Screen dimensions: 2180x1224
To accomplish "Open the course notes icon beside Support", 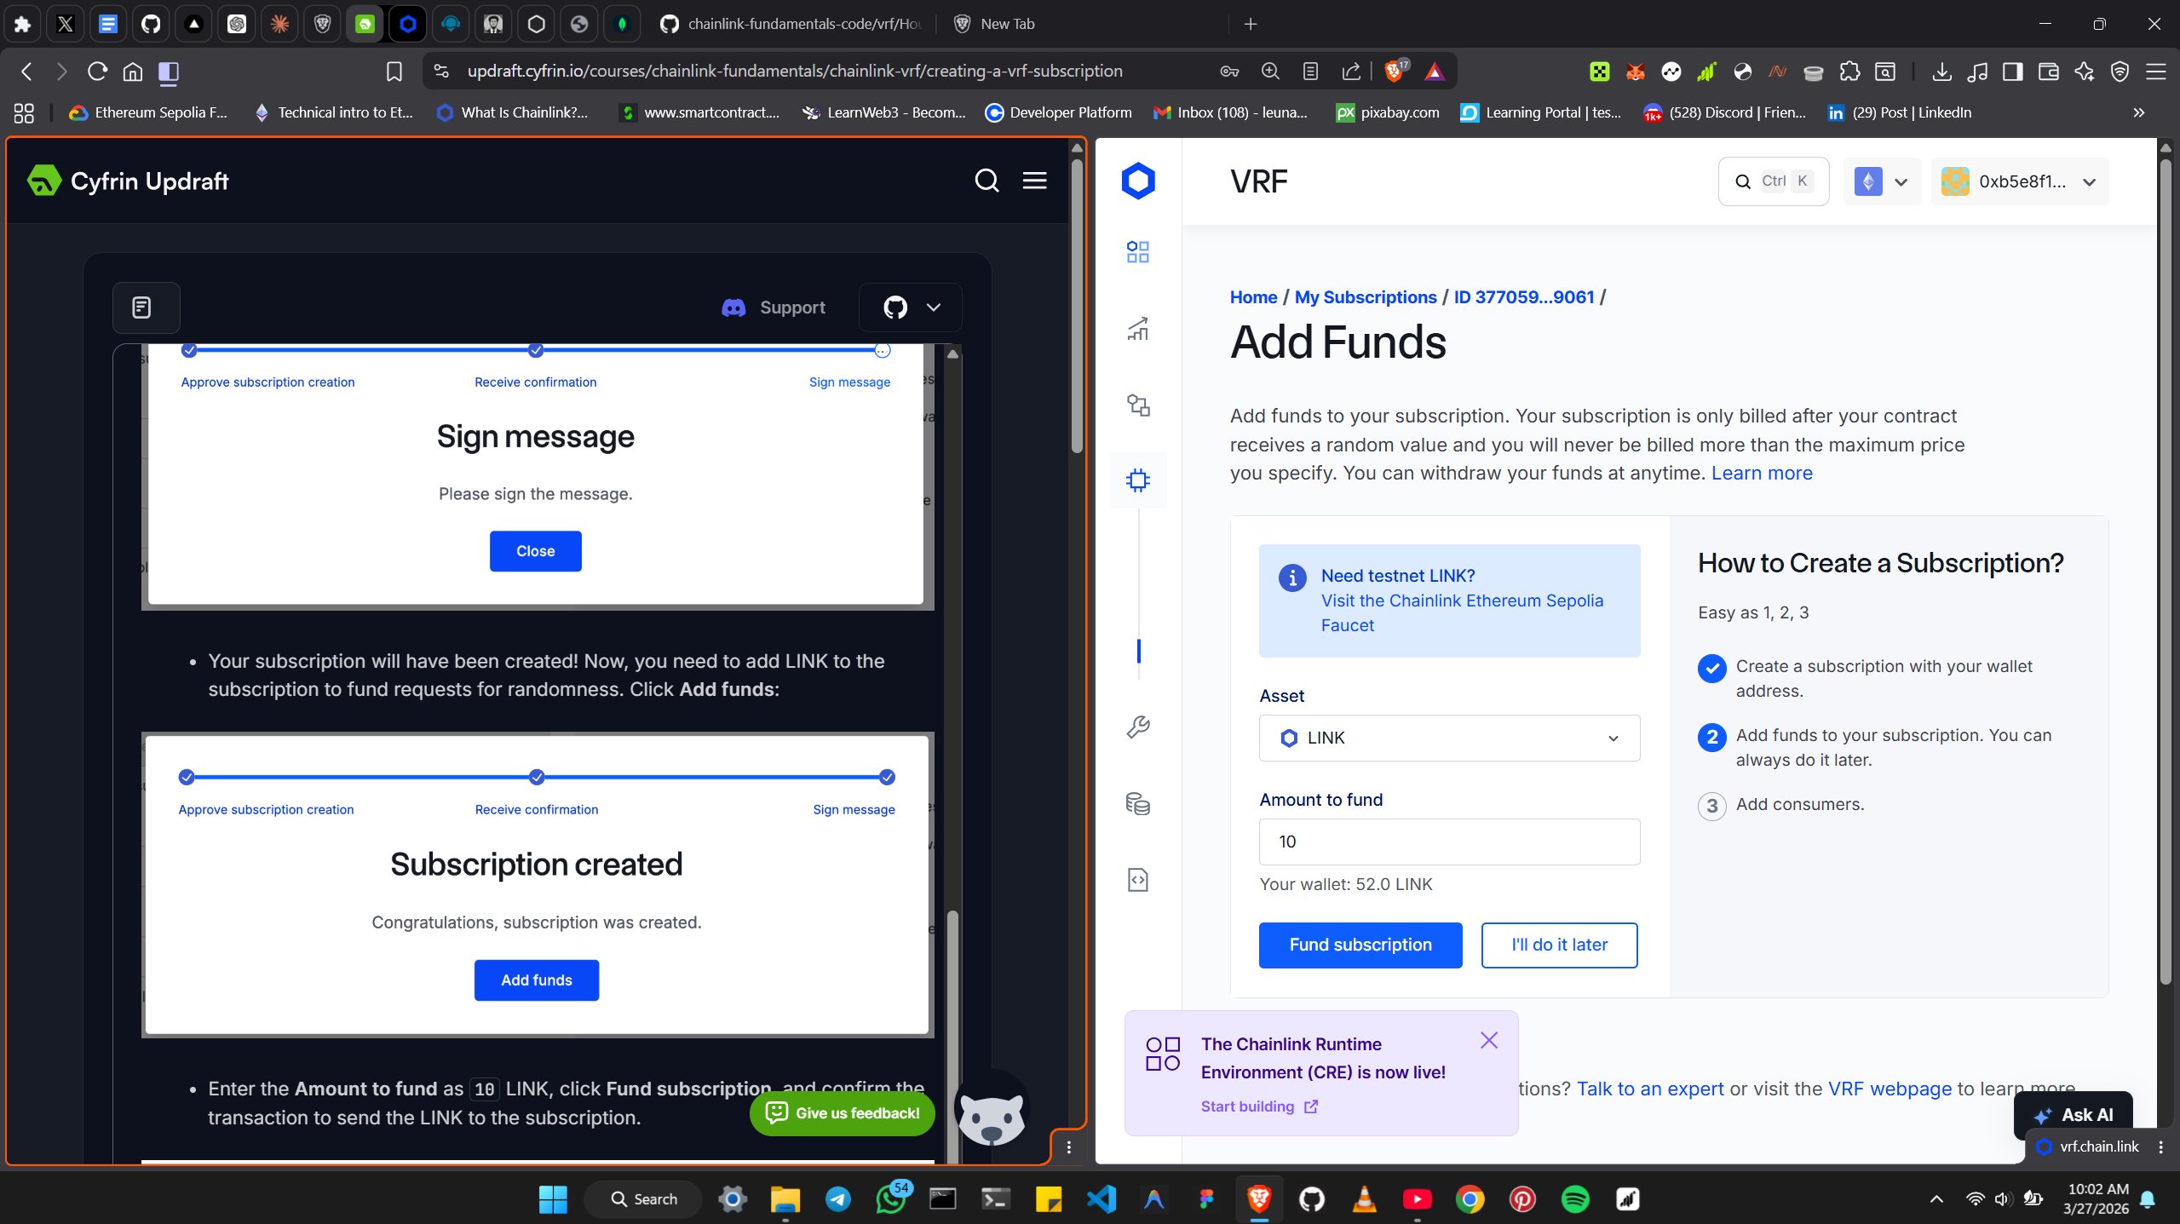I will click(142, 307).
